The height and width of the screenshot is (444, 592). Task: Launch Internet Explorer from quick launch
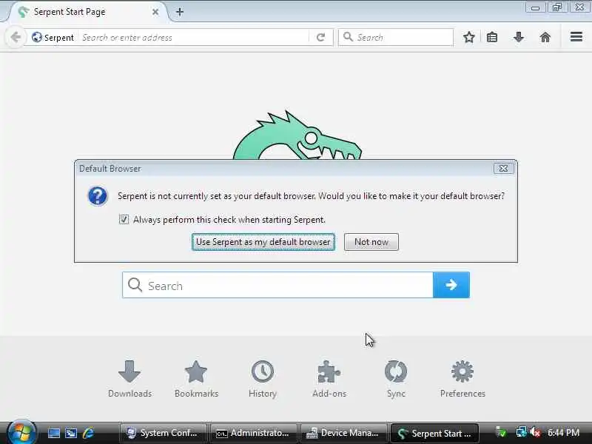pyautogui.click(x=88, y=433)
